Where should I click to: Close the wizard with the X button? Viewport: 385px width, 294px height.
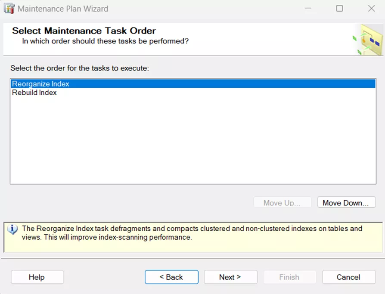[371, 9]
